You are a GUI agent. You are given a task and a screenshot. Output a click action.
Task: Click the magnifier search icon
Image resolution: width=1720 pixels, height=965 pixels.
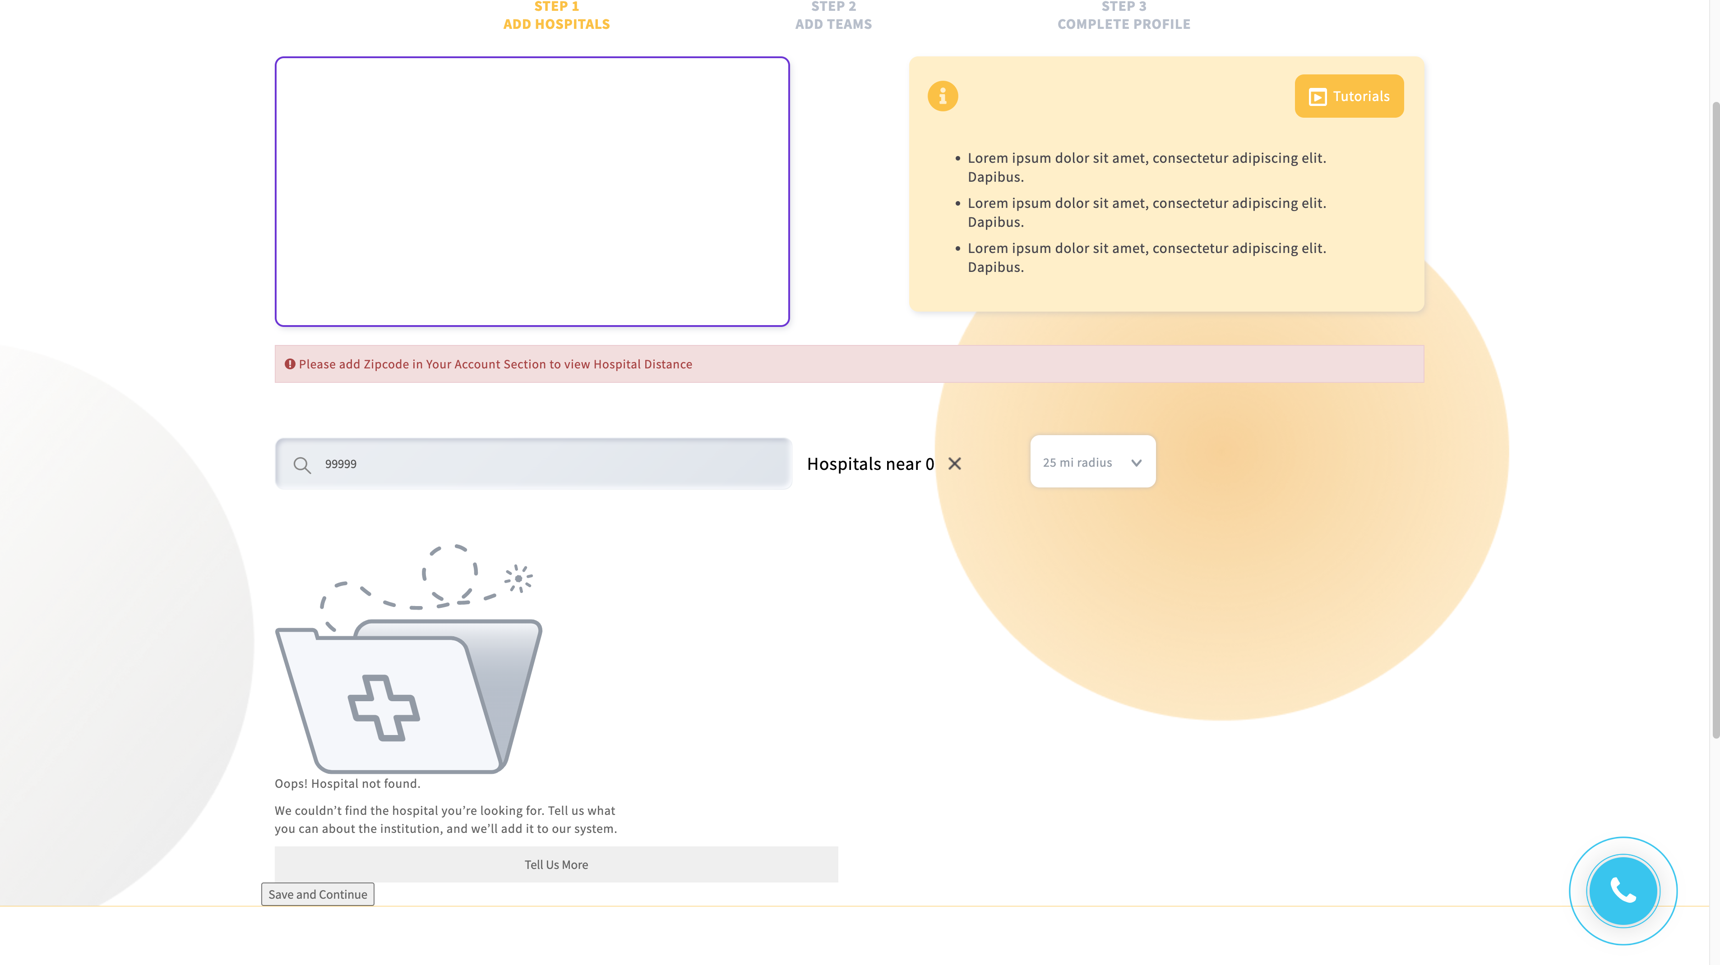pyautogui.click(x=302, y=464)
